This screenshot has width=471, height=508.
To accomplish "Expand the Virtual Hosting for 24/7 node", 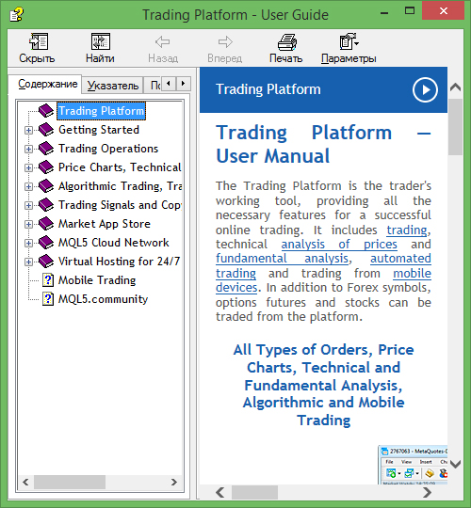I will [28, 262].
